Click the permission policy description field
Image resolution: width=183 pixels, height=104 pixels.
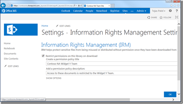(112, 73)
